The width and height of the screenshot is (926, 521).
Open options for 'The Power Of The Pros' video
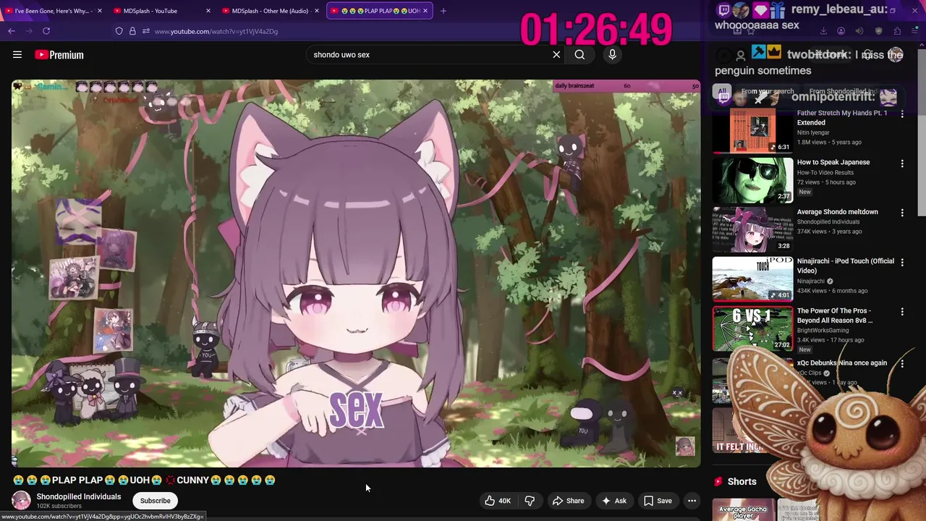902,312
